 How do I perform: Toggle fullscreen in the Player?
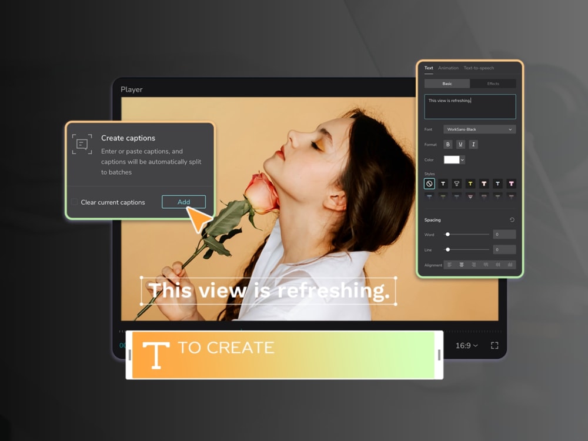(495, 345)
